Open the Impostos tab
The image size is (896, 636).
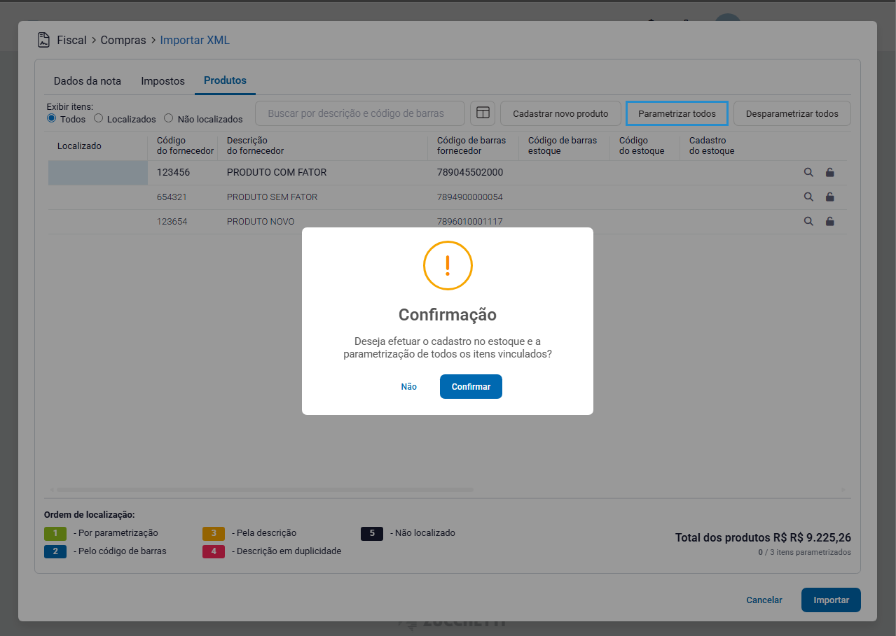click(x=163, y=81)
